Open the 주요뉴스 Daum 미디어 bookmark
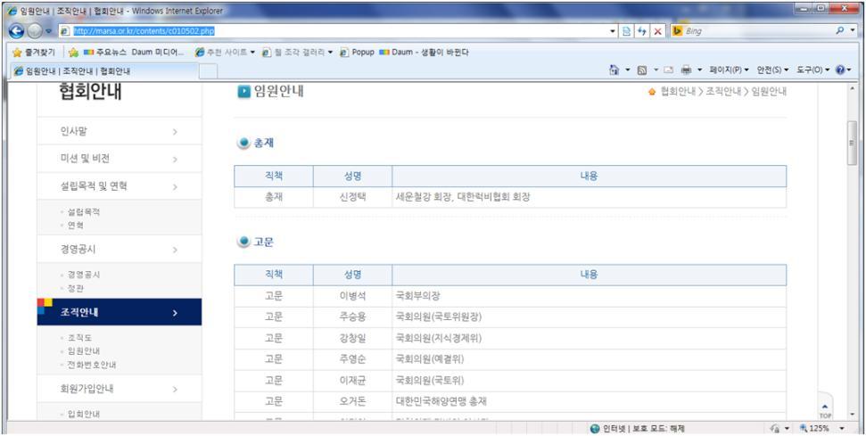This screenshot has height=436, width=866. [134, 53]
